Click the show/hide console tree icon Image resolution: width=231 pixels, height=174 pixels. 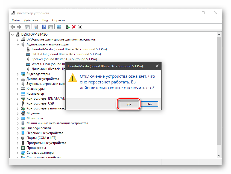click(x=27, y=27)
